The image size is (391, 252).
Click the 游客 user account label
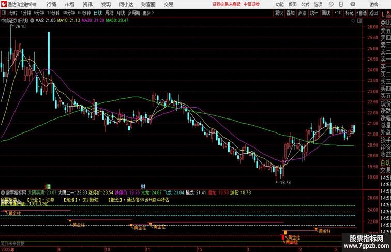coord(374,4)
